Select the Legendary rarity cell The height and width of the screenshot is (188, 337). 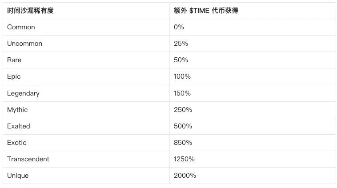pyautogui.click(x=23, y=93)
